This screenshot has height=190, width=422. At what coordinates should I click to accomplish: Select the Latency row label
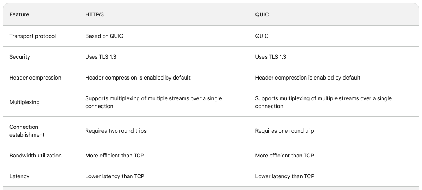tap(19, 176)
